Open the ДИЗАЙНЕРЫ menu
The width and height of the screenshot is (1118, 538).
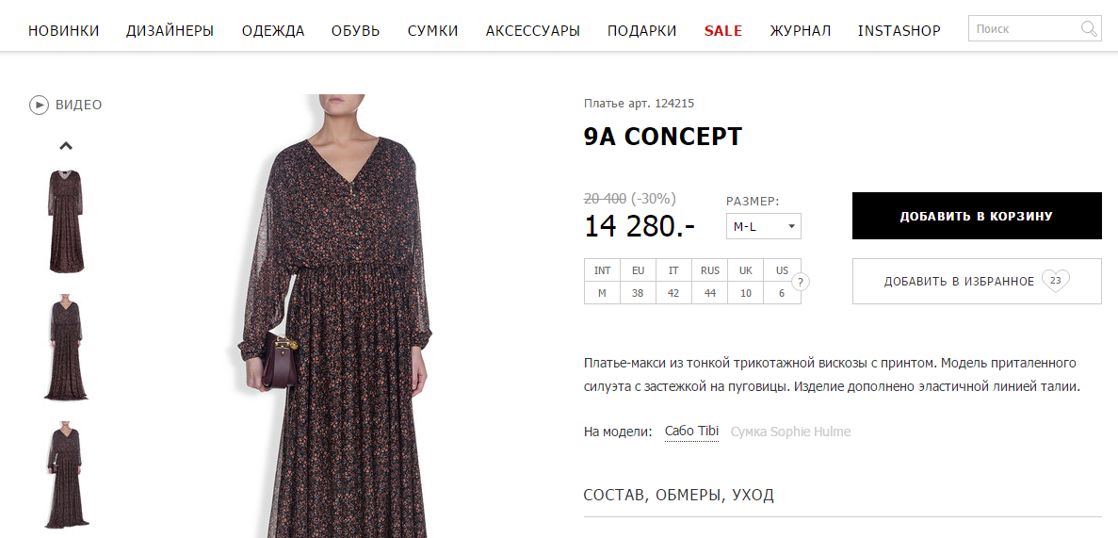point(170,31)
